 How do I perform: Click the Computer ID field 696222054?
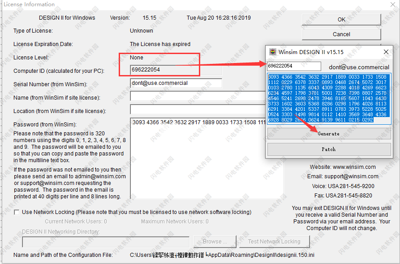[176, 70]
